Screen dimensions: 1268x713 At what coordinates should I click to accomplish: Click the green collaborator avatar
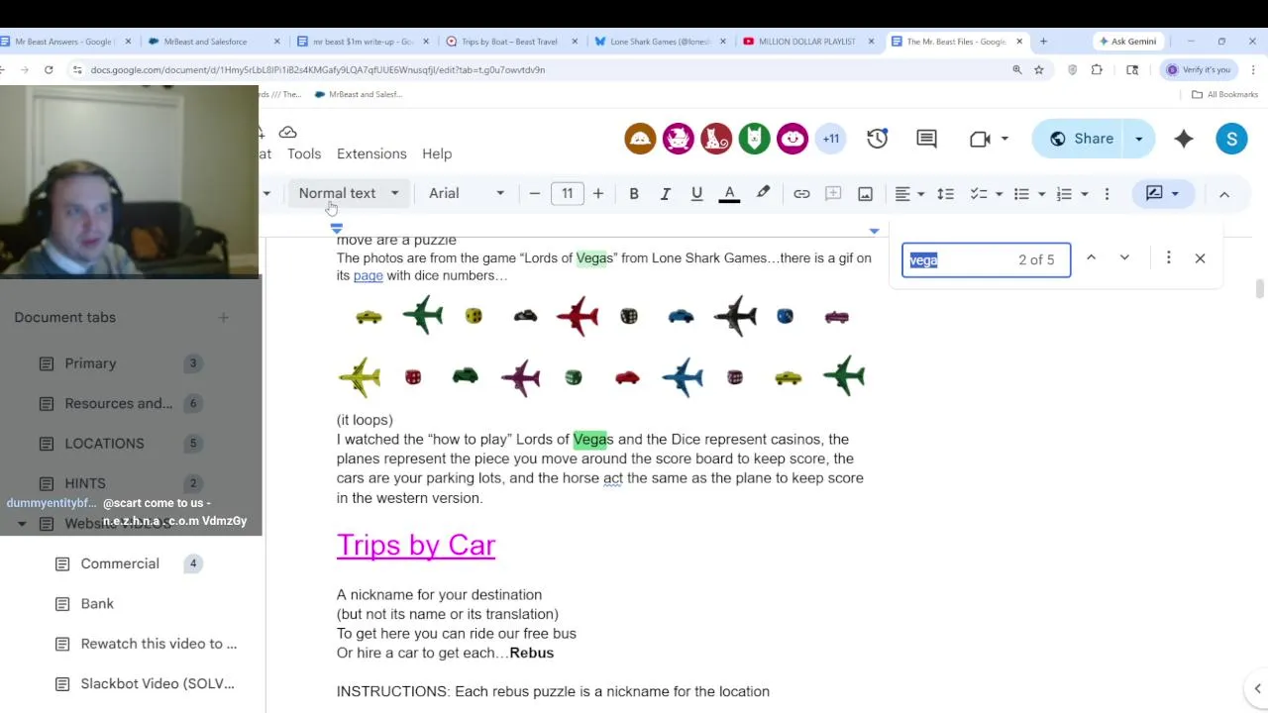[x=754, y=139]
